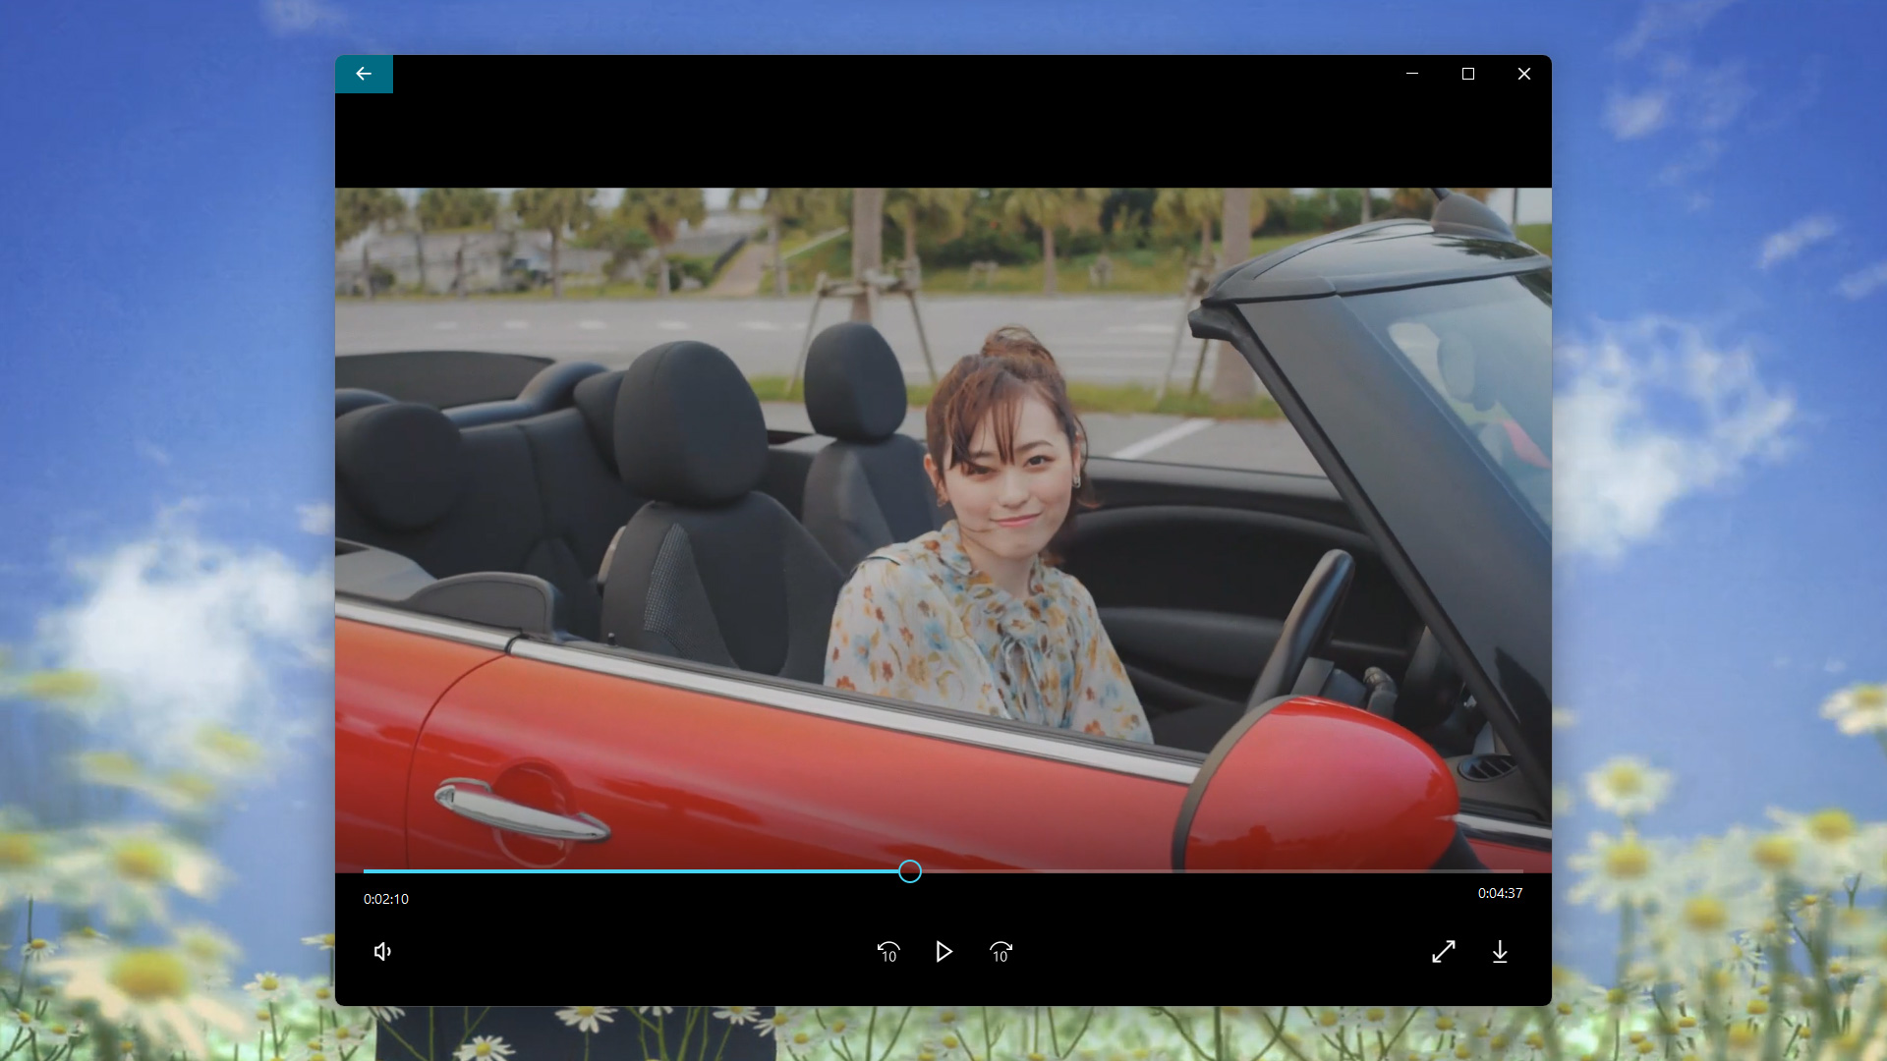Skip back 10 seconds

(888, 951)
